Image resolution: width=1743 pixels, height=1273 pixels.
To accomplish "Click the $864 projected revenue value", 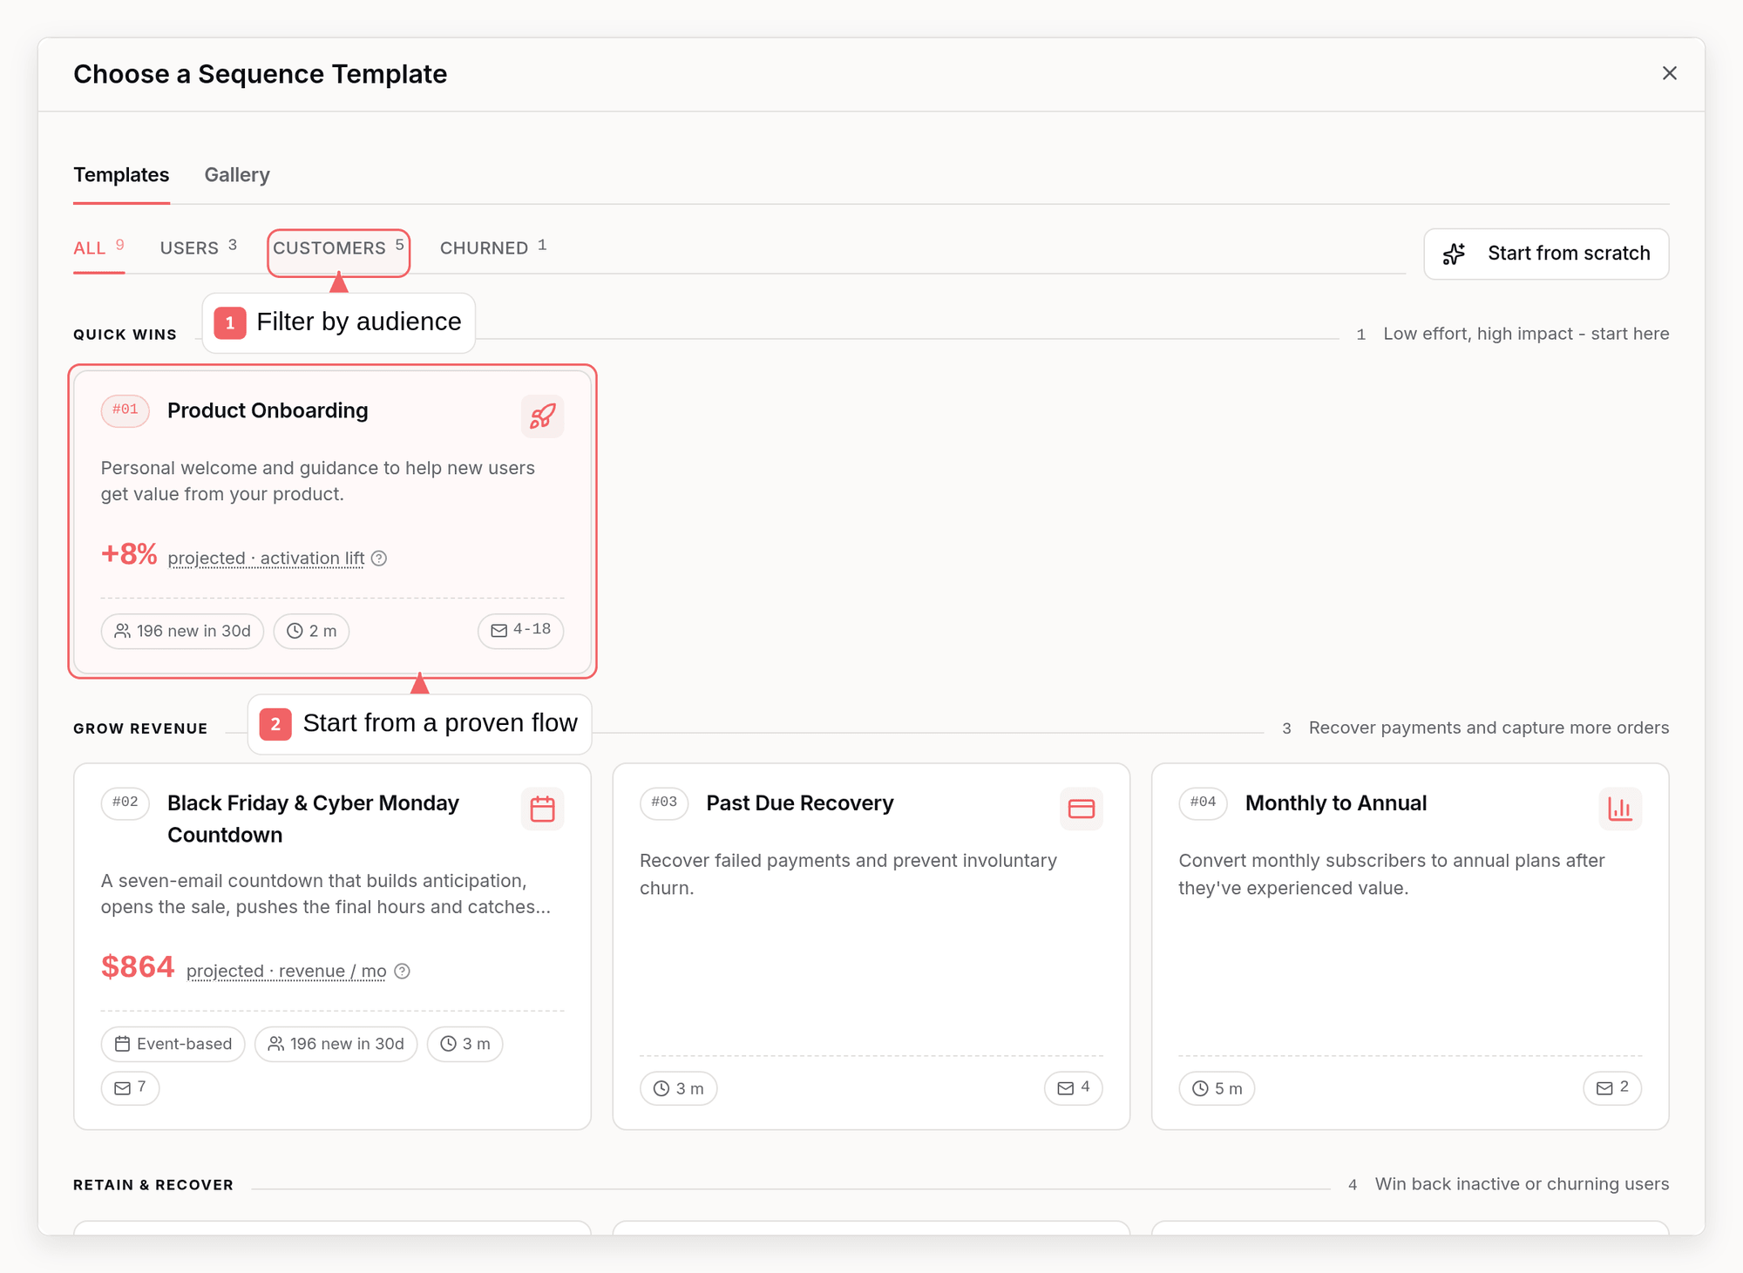I will click(x=138, y=966).
